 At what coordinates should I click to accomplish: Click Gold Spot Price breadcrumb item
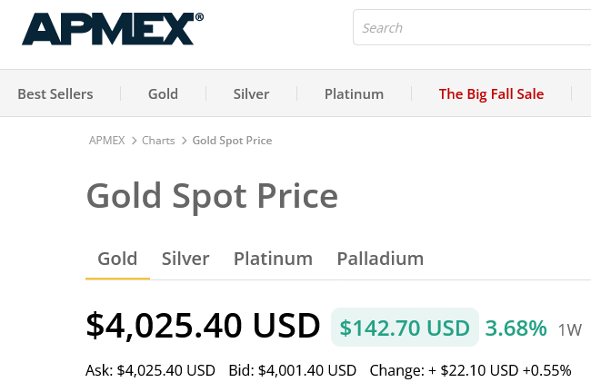[232, 141]
